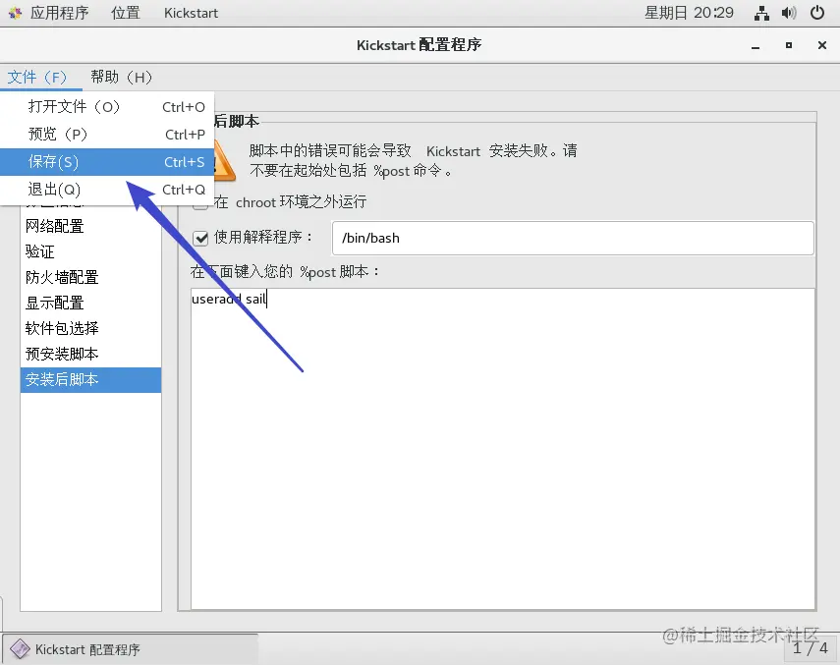Select 软件包选择 in the sidebar

click(90, 328)
